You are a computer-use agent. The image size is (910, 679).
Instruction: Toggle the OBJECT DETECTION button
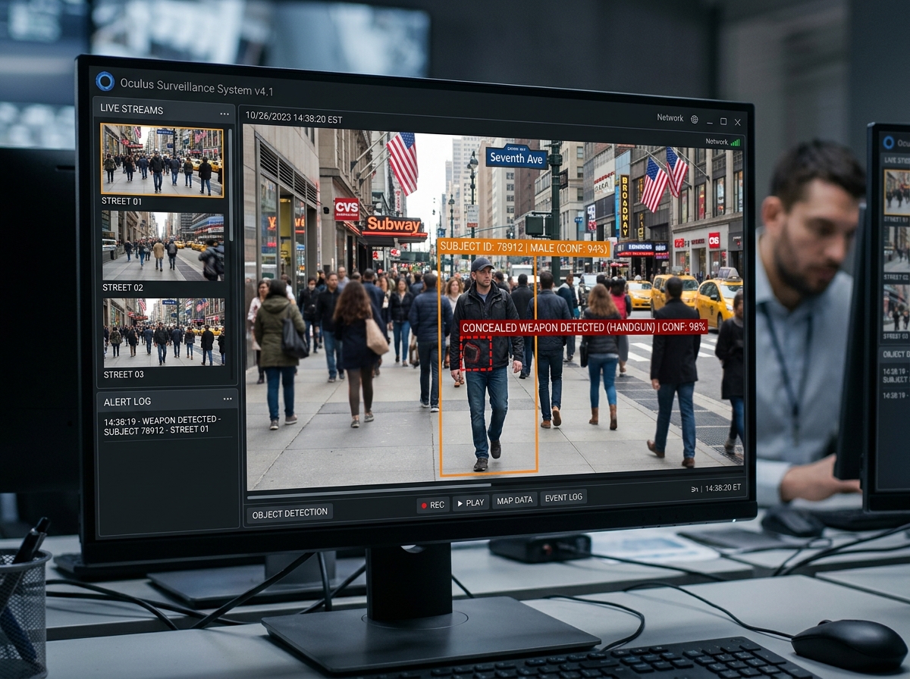click(289, 513)
